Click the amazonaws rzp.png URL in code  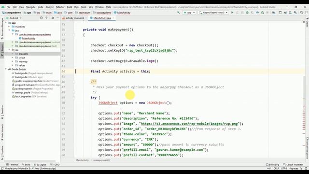[189, 124]
